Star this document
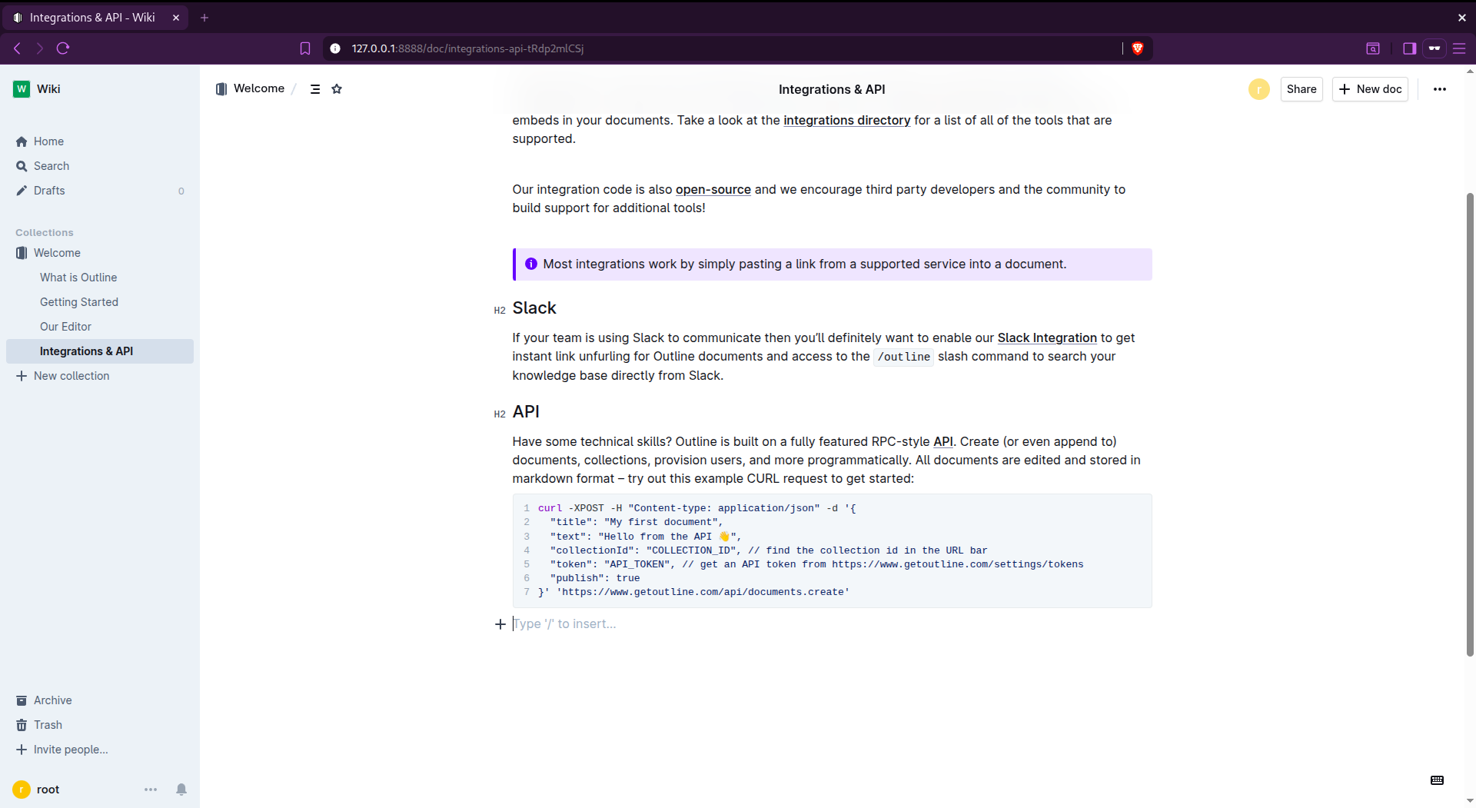The height and width of the screenshot is (808, 1476). pos(337,89)
